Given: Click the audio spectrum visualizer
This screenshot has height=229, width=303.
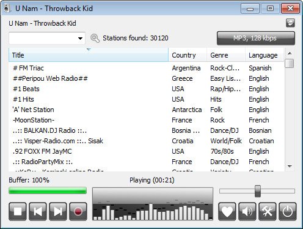Looking at the screenshot, I should coord(153,204).
